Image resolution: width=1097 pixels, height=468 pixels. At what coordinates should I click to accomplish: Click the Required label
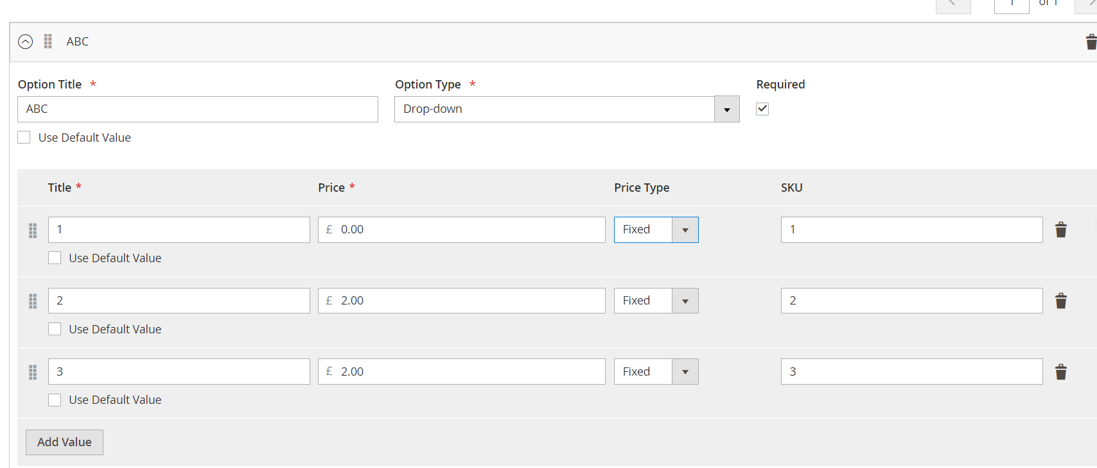(780, 85)
